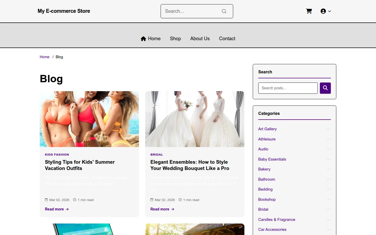Select Bathroom category
The width and height of the screenshot is (376, 235).
(267, 179)
